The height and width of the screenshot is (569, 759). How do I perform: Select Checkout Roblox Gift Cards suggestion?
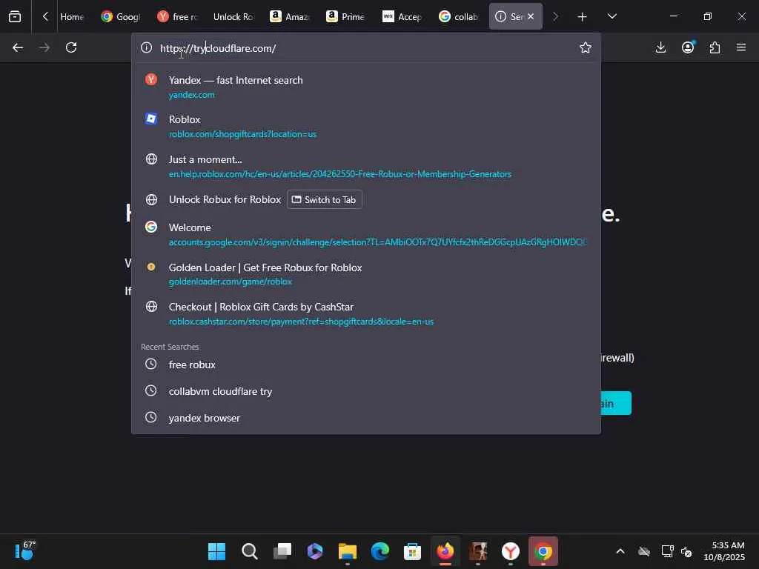tap(366, 313)
